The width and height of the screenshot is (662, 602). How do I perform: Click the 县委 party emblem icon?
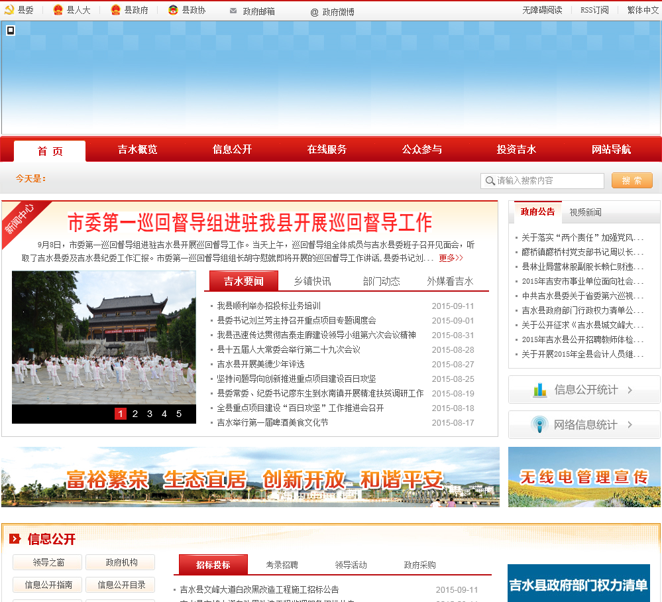point(9,10)
